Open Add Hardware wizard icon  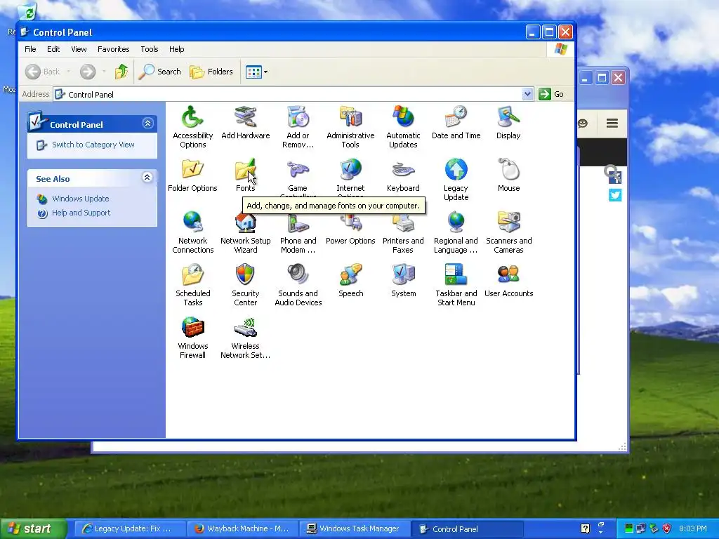coord(245,117)
